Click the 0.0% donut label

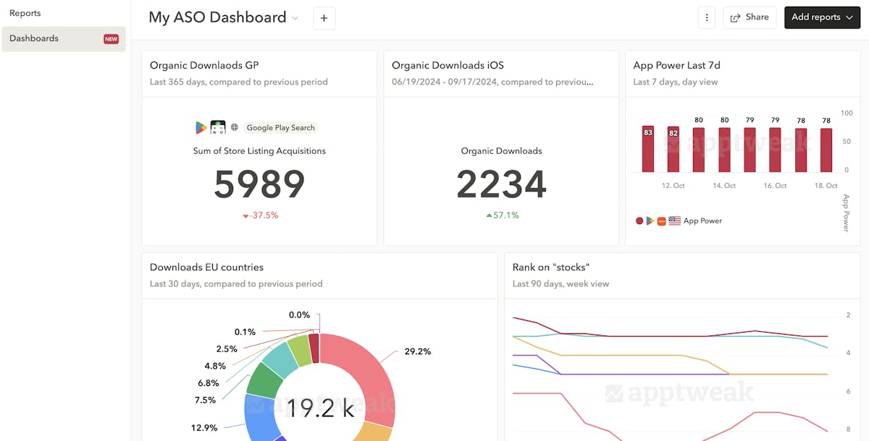click(299, 314)
